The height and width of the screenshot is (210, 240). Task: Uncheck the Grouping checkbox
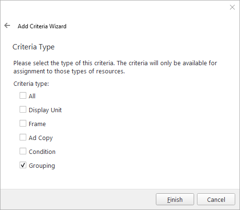(23, 165)
